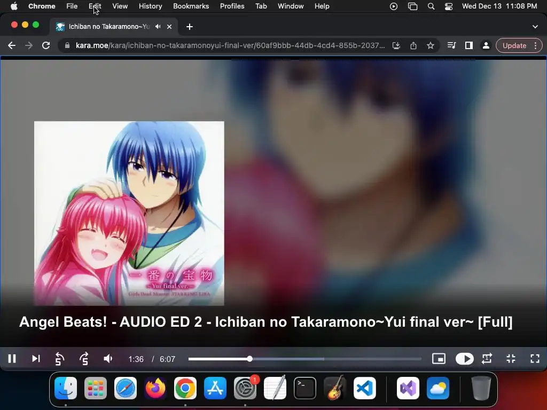This screenshot has width=547, height=410.
Task: Open Visual Studio Code from the Dock
Action: [365, 388]
